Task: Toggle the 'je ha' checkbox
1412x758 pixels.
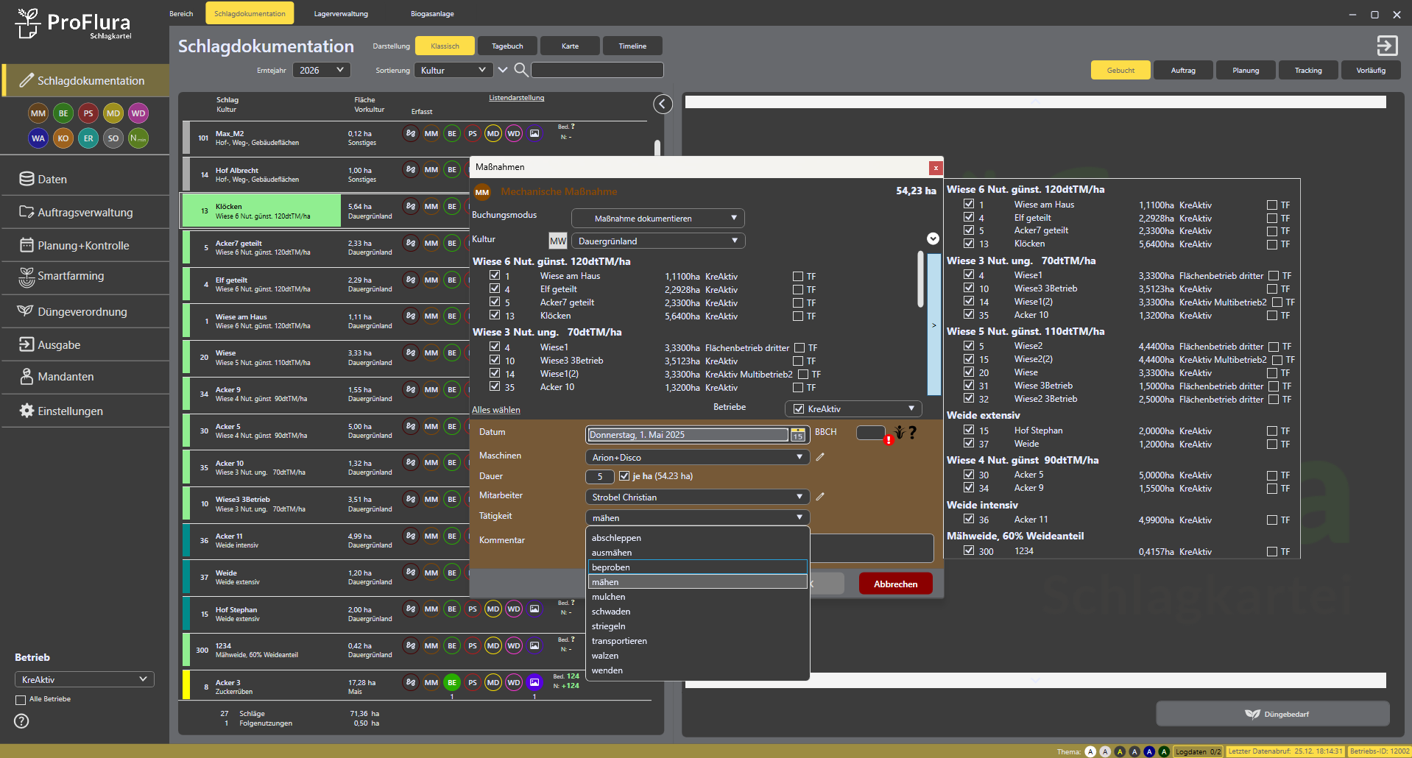Action: coord(624,476)
